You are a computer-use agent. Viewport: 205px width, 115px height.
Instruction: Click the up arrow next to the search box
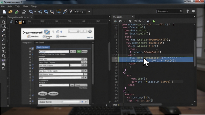tap(188, 11)
